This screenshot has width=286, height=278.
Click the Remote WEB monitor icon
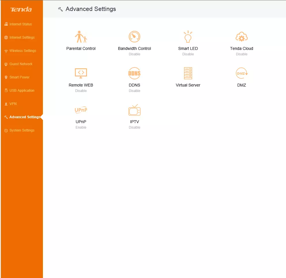pyautogui.click(x=81, y=73)
